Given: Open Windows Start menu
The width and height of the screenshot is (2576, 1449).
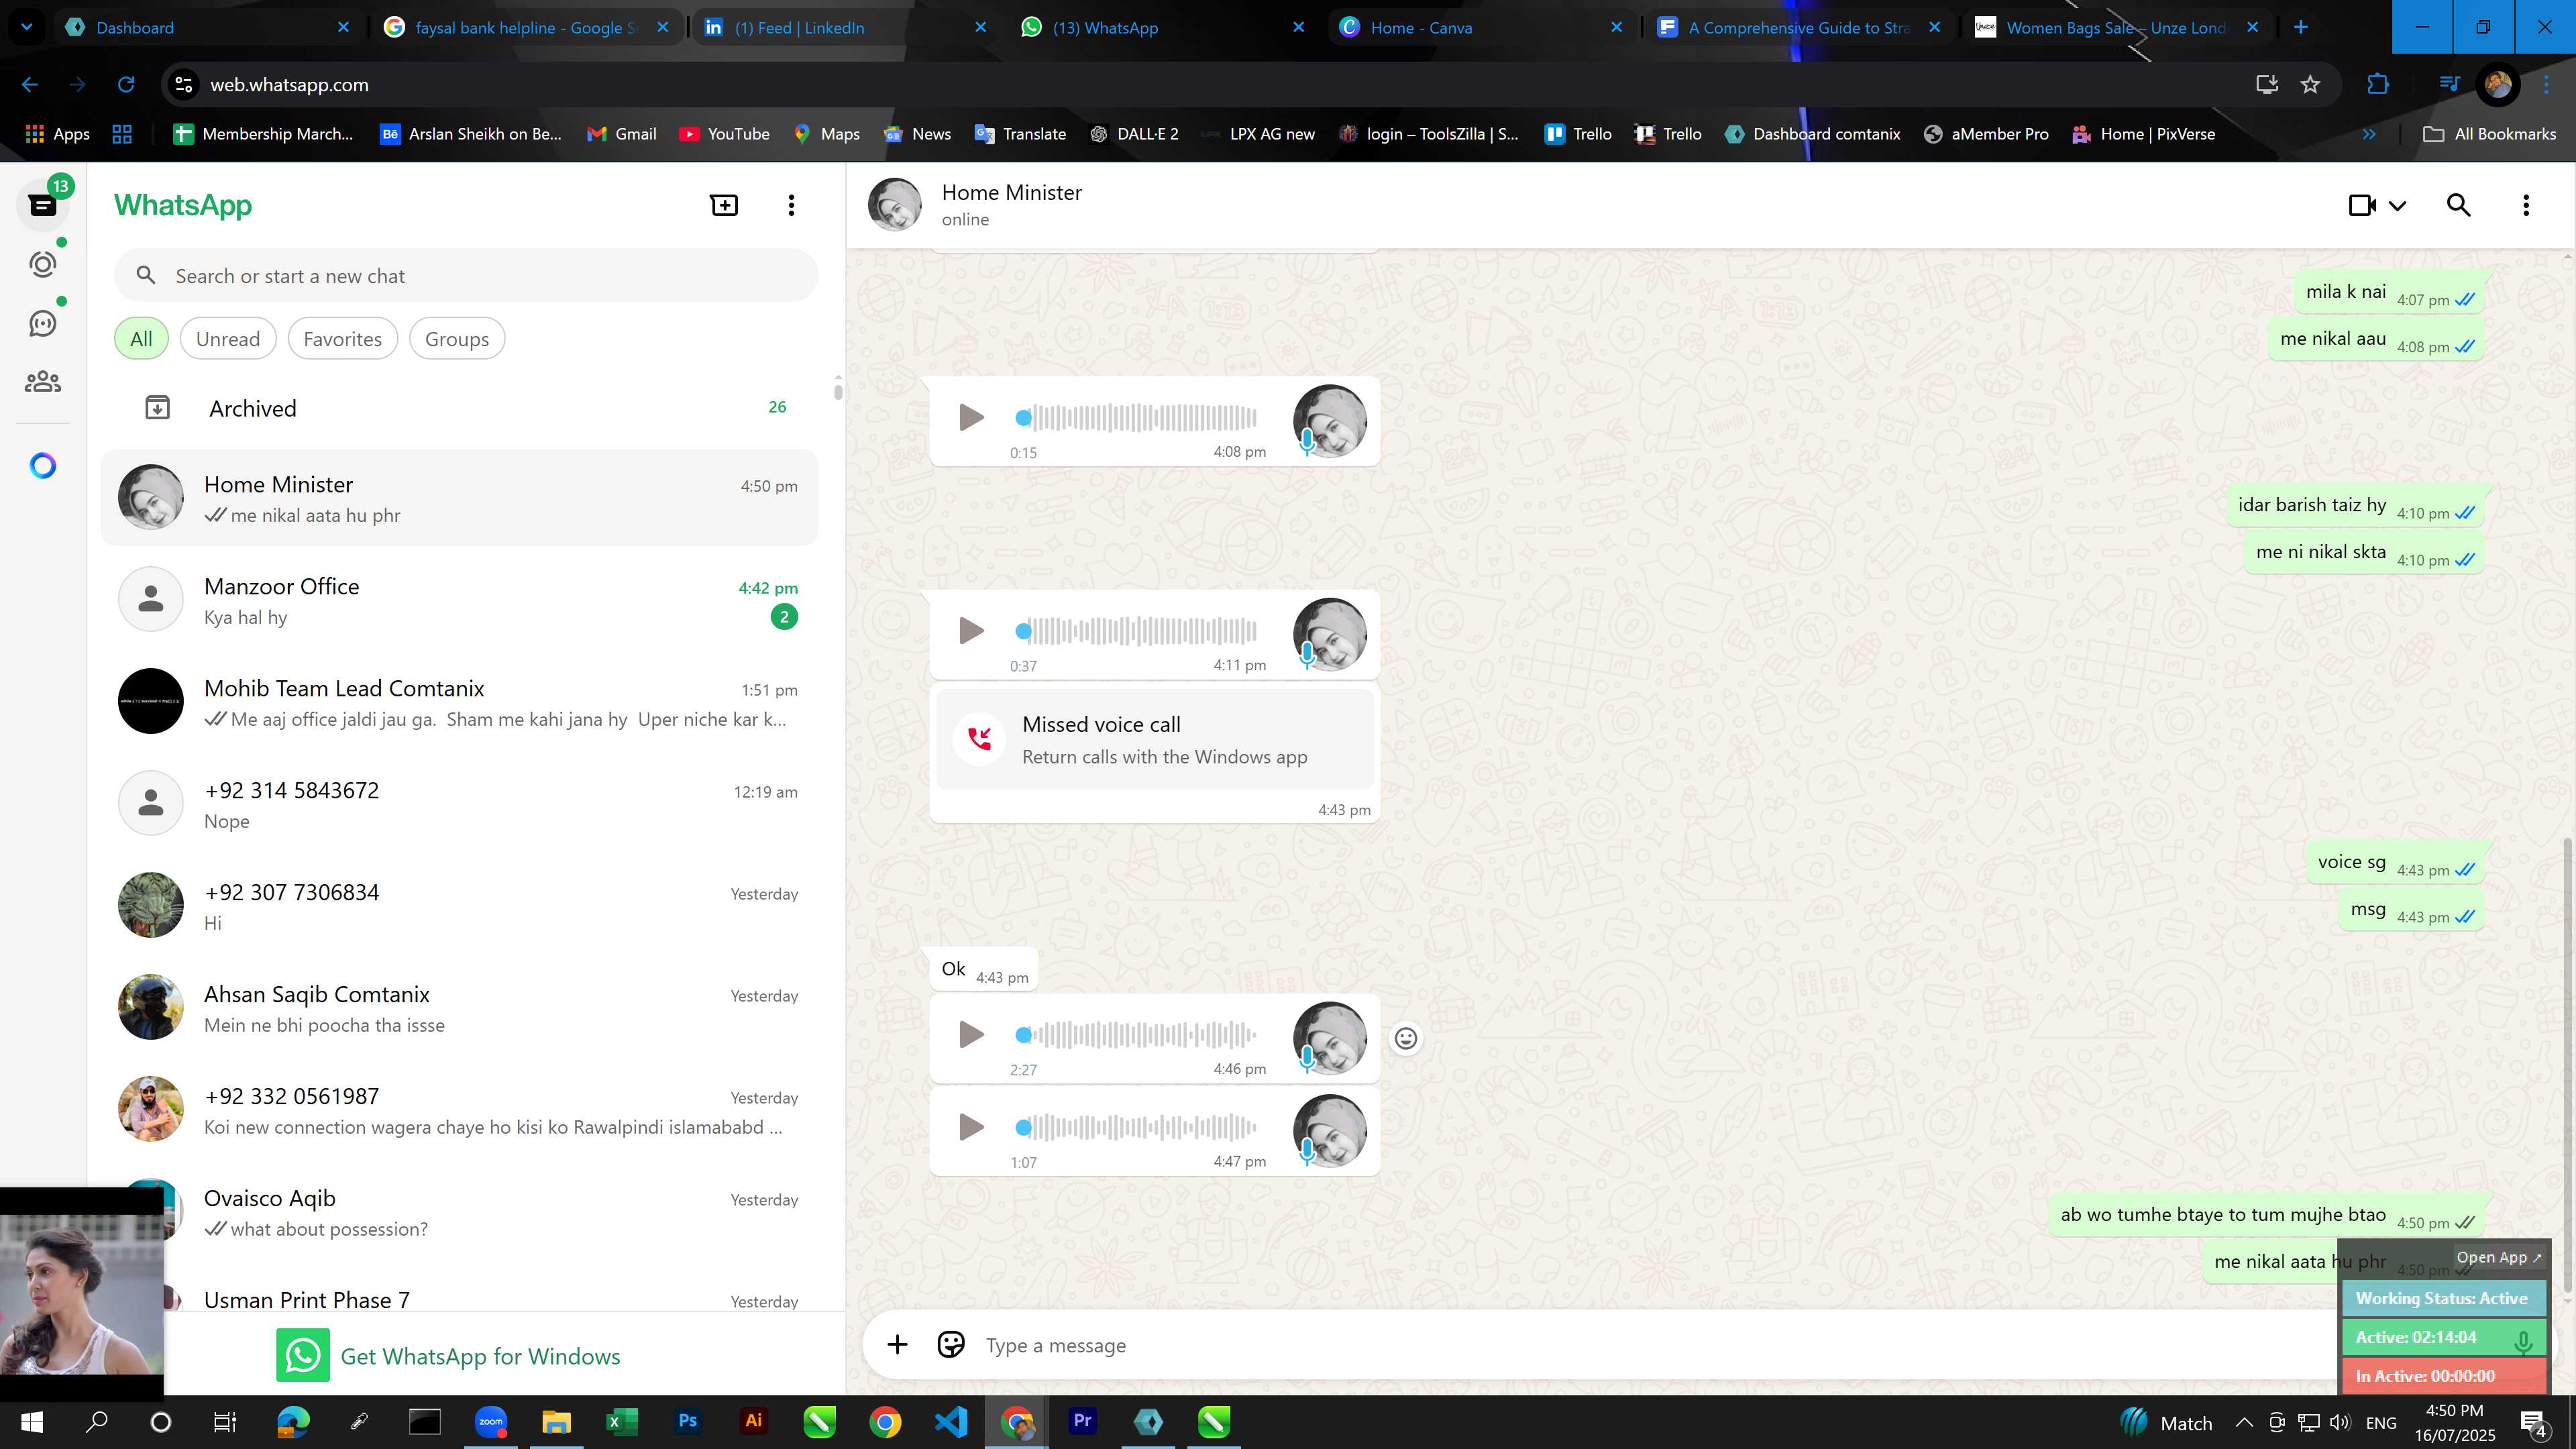Looking at the screenshot, I should pyautogui.click(x=31, y=1421).
